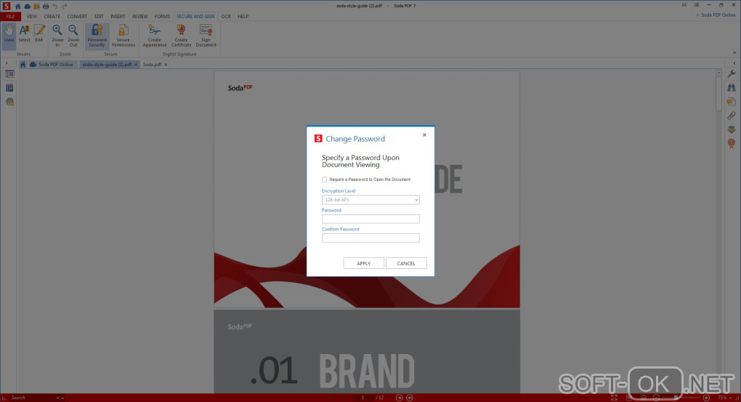
Task: Choose Create Certificate tool
Action: click(x=181, y=36)
